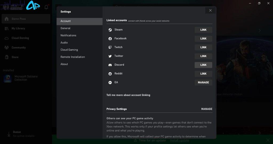The image size is (273, 144).
Task: Click the Community people icon
Action: click(7, 47)
